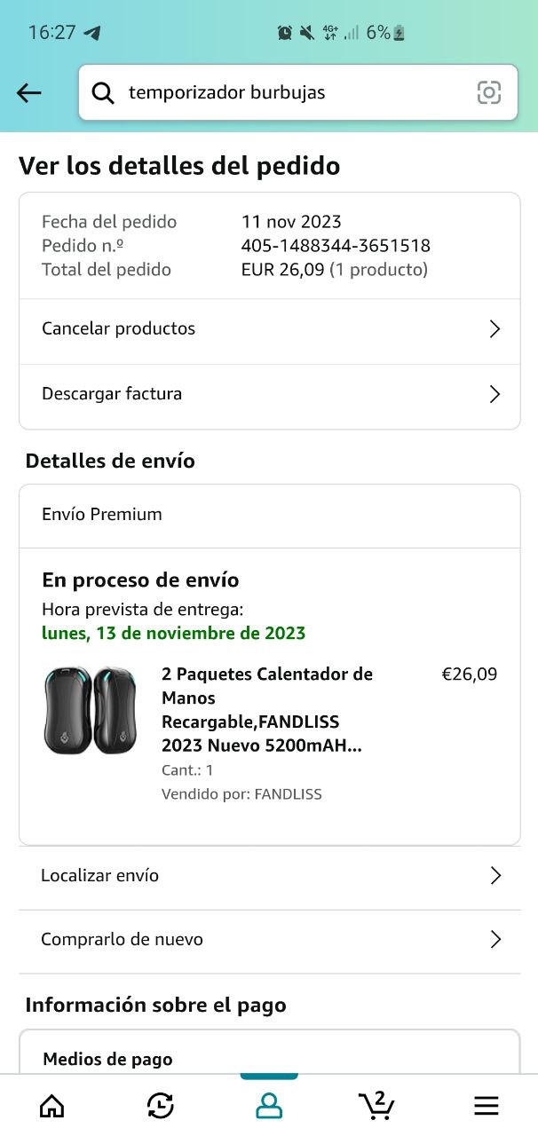Open the buy again refresh icon

[160, 1105]
